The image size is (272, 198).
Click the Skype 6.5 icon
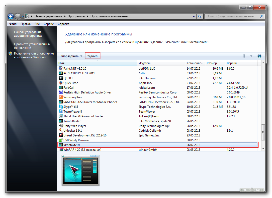61,107
